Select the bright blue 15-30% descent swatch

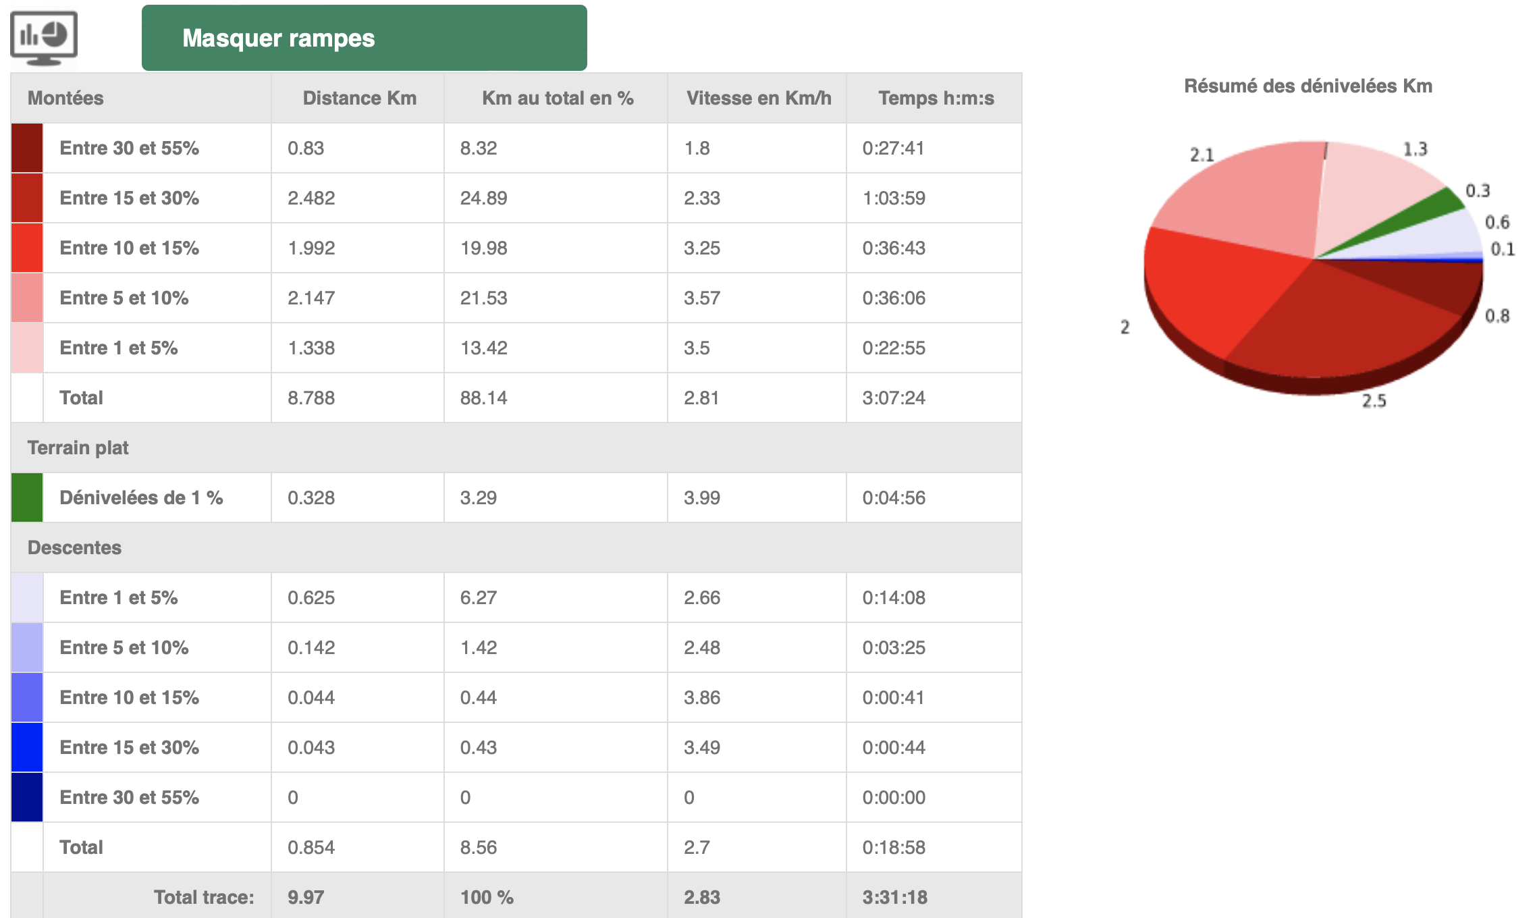pyautogui.click(x=27, y=747)
